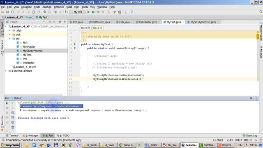The height and width of the screenshot is (148, 263).
Task: Toggle read-only lock icon in status bar
Action: 256,140
